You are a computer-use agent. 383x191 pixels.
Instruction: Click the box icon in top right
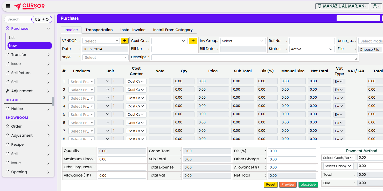[375, 6]
